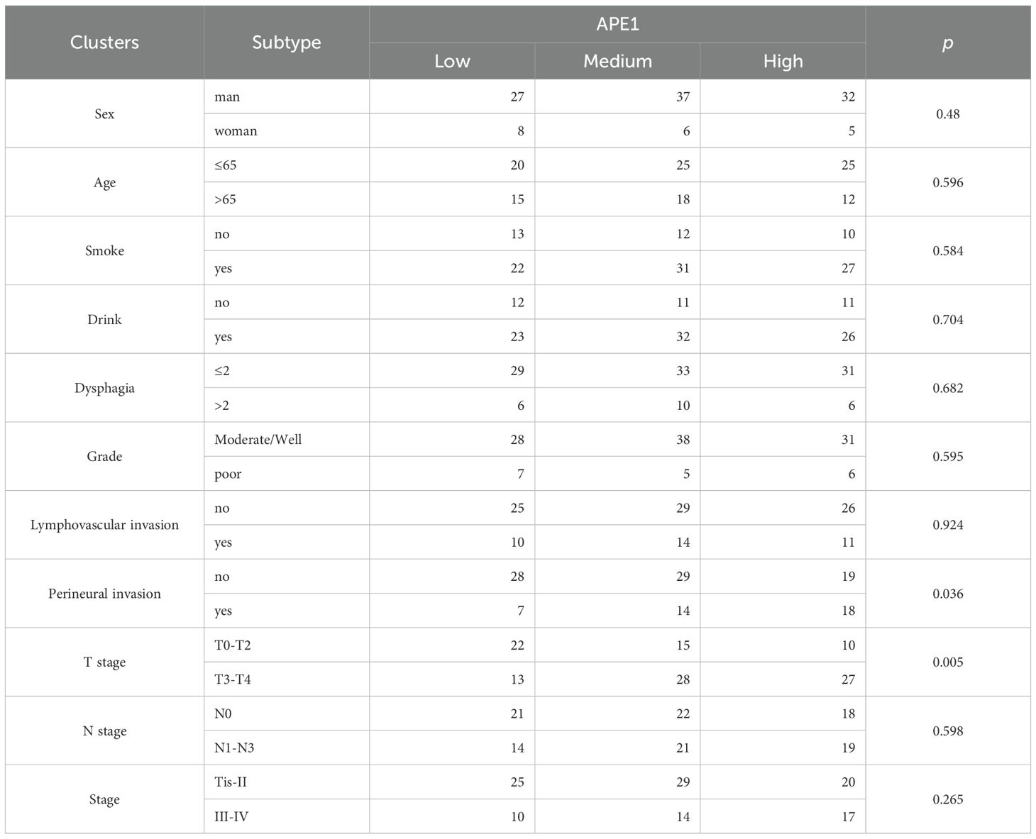Click the Moderate/Well subtype cell
Screen dimensions: 1036x839
pyautogui.click(x=258, y=440)
